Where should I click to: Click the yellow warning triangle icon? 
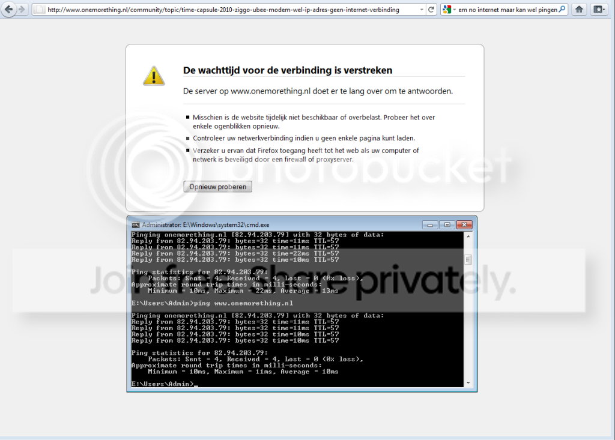(x=154, y=76)
